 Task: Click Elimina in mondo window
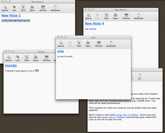47,58
